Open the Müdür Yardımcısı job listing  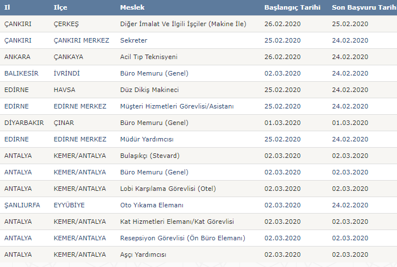(x=147, y=139)
